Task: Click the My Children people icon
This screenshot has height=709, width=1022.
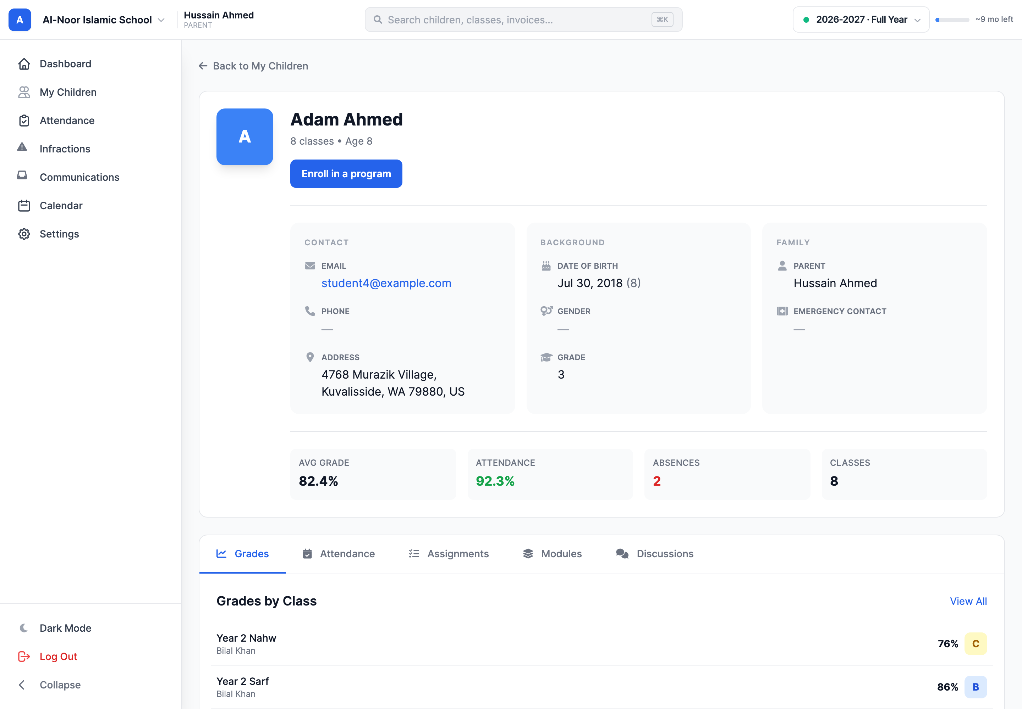Action: (x=24, y=93)
